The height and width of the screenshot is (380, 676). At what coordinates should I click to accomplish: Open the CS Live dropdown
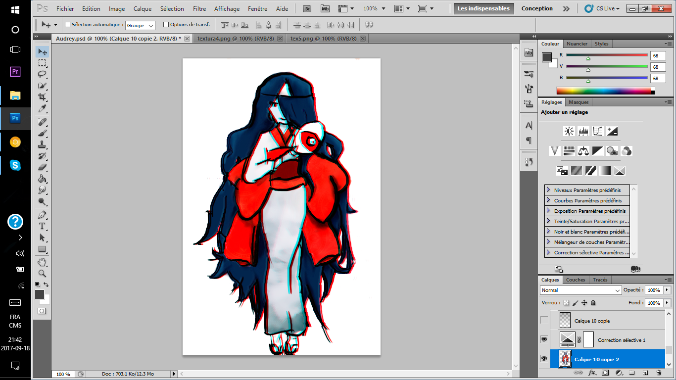tap(602, 8)
